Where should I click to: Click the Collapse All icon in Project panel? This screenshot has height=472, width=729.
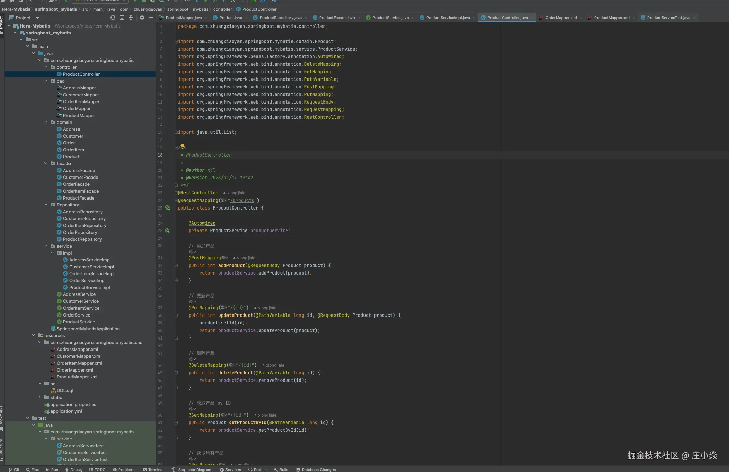131,18
